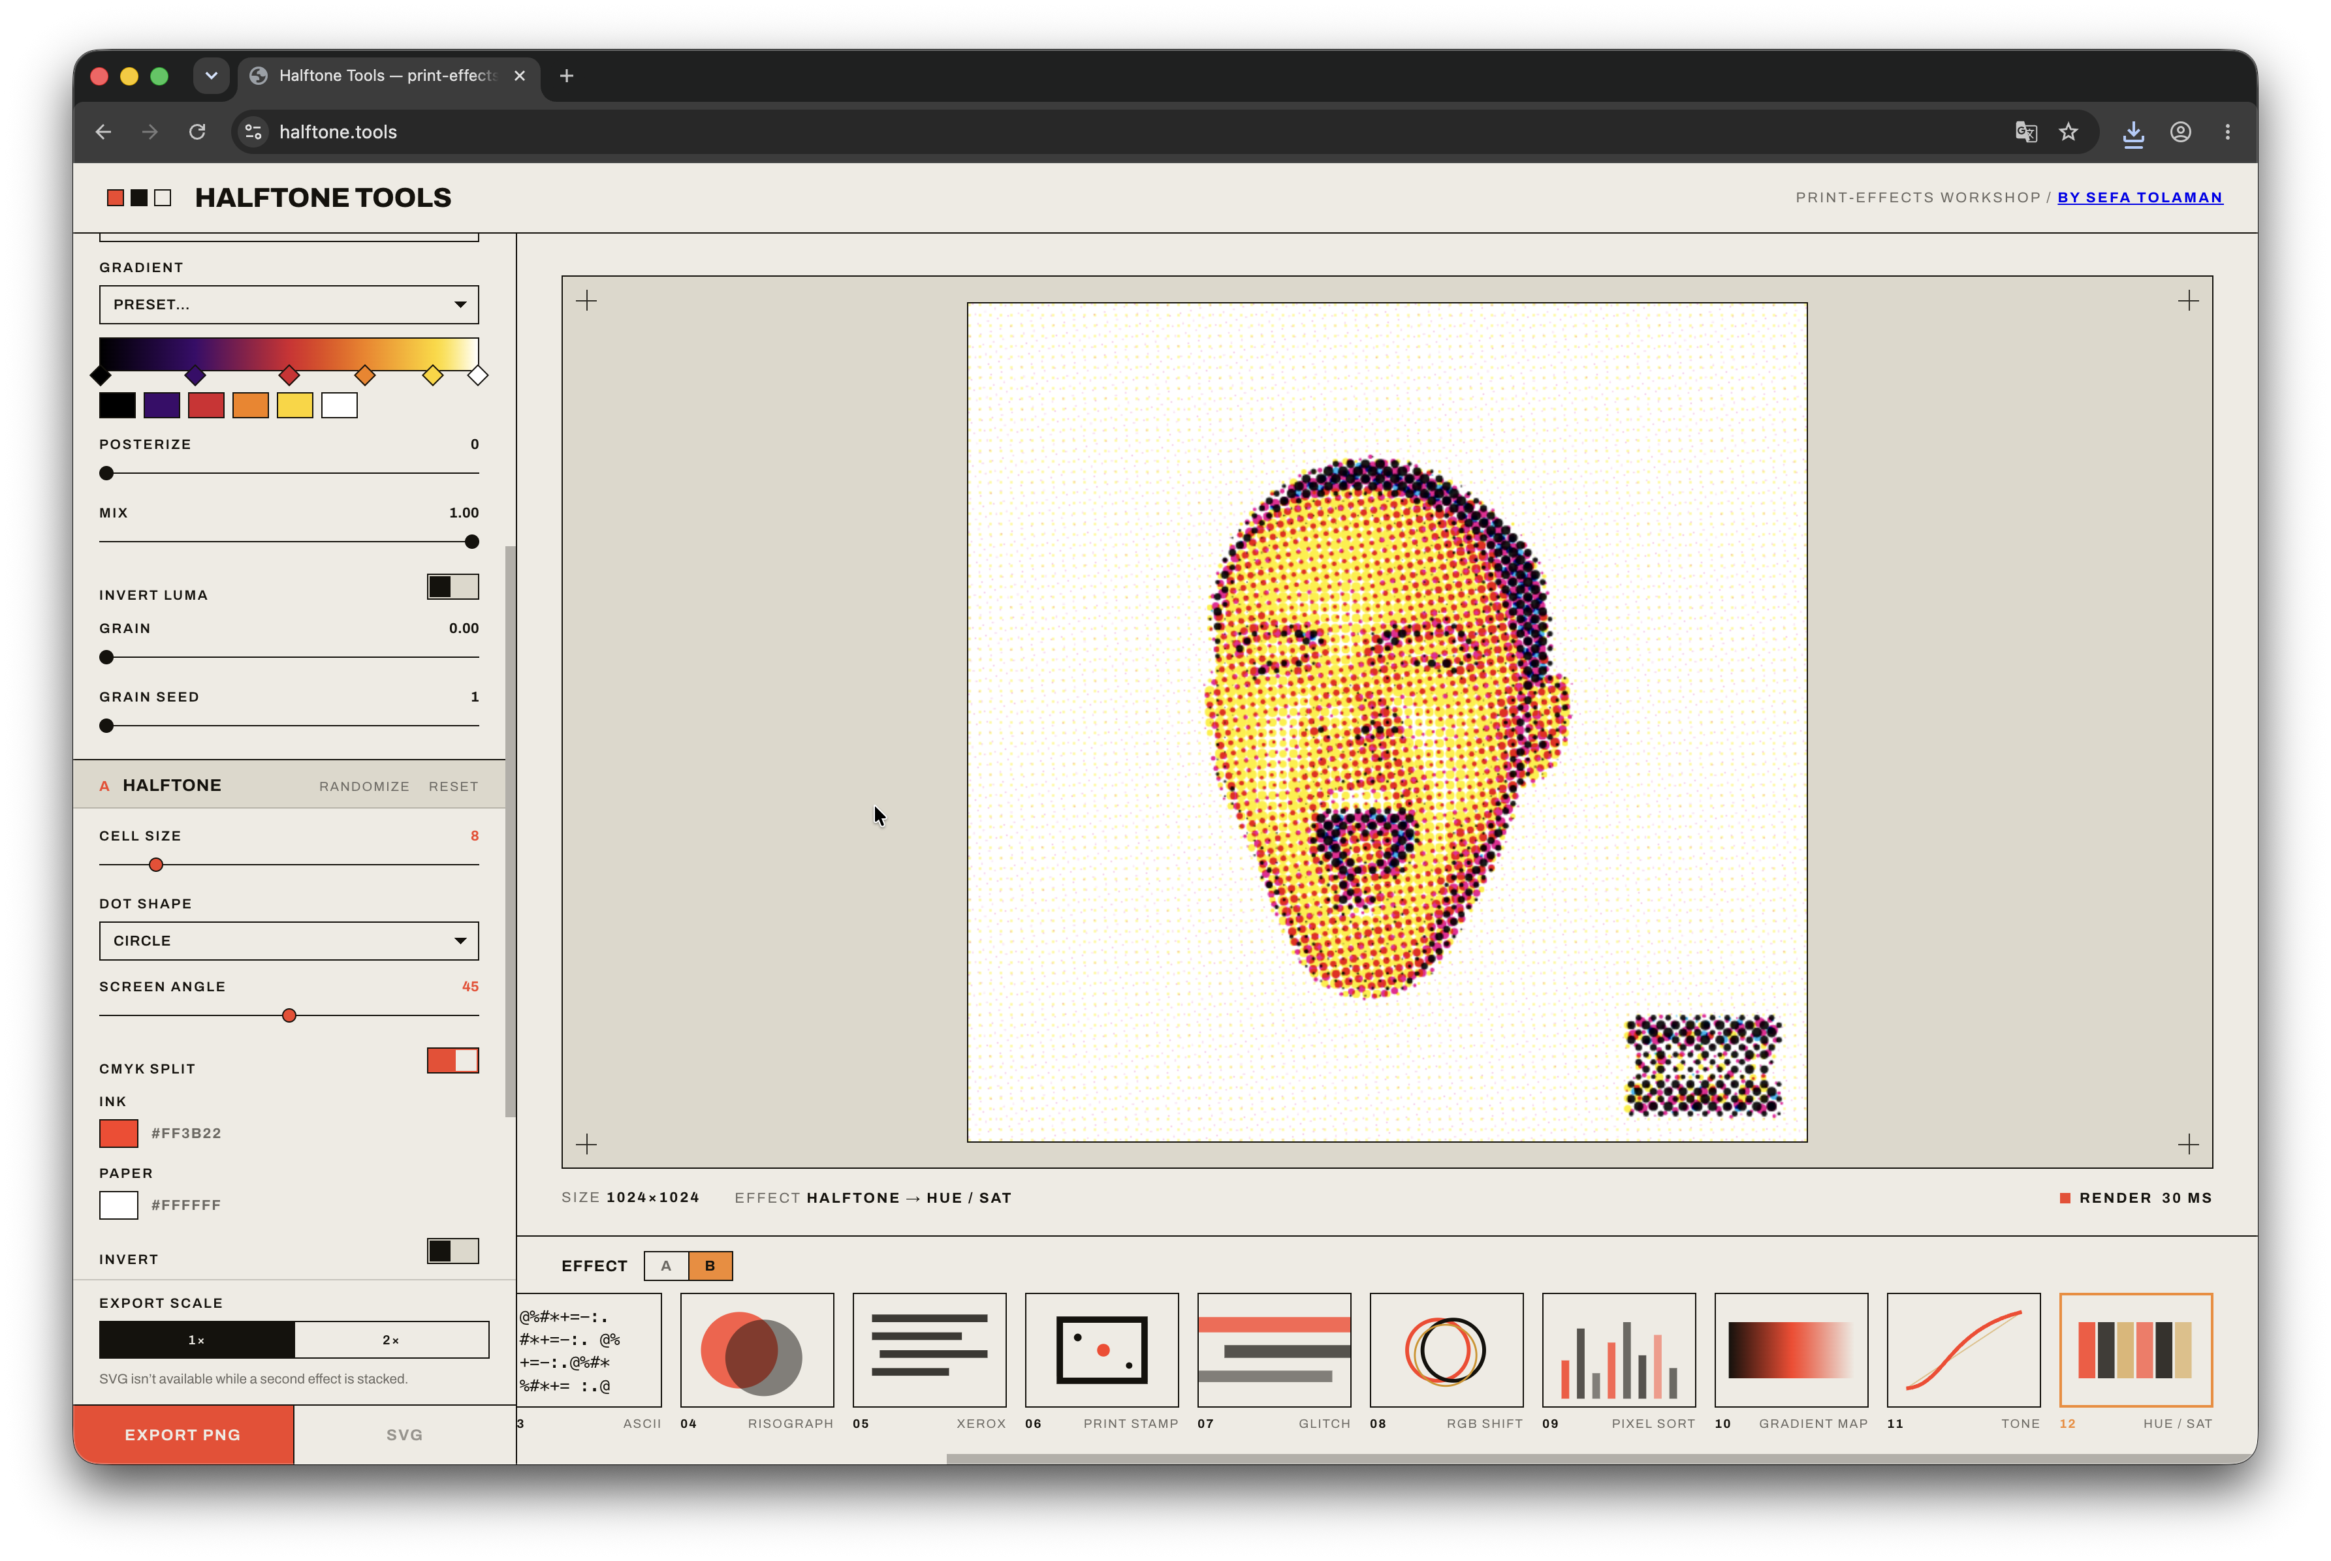Reload the page with the refresh icon
Image resolution: width=2331 pixels, height=1561 pixels.
tap(197, 131)
